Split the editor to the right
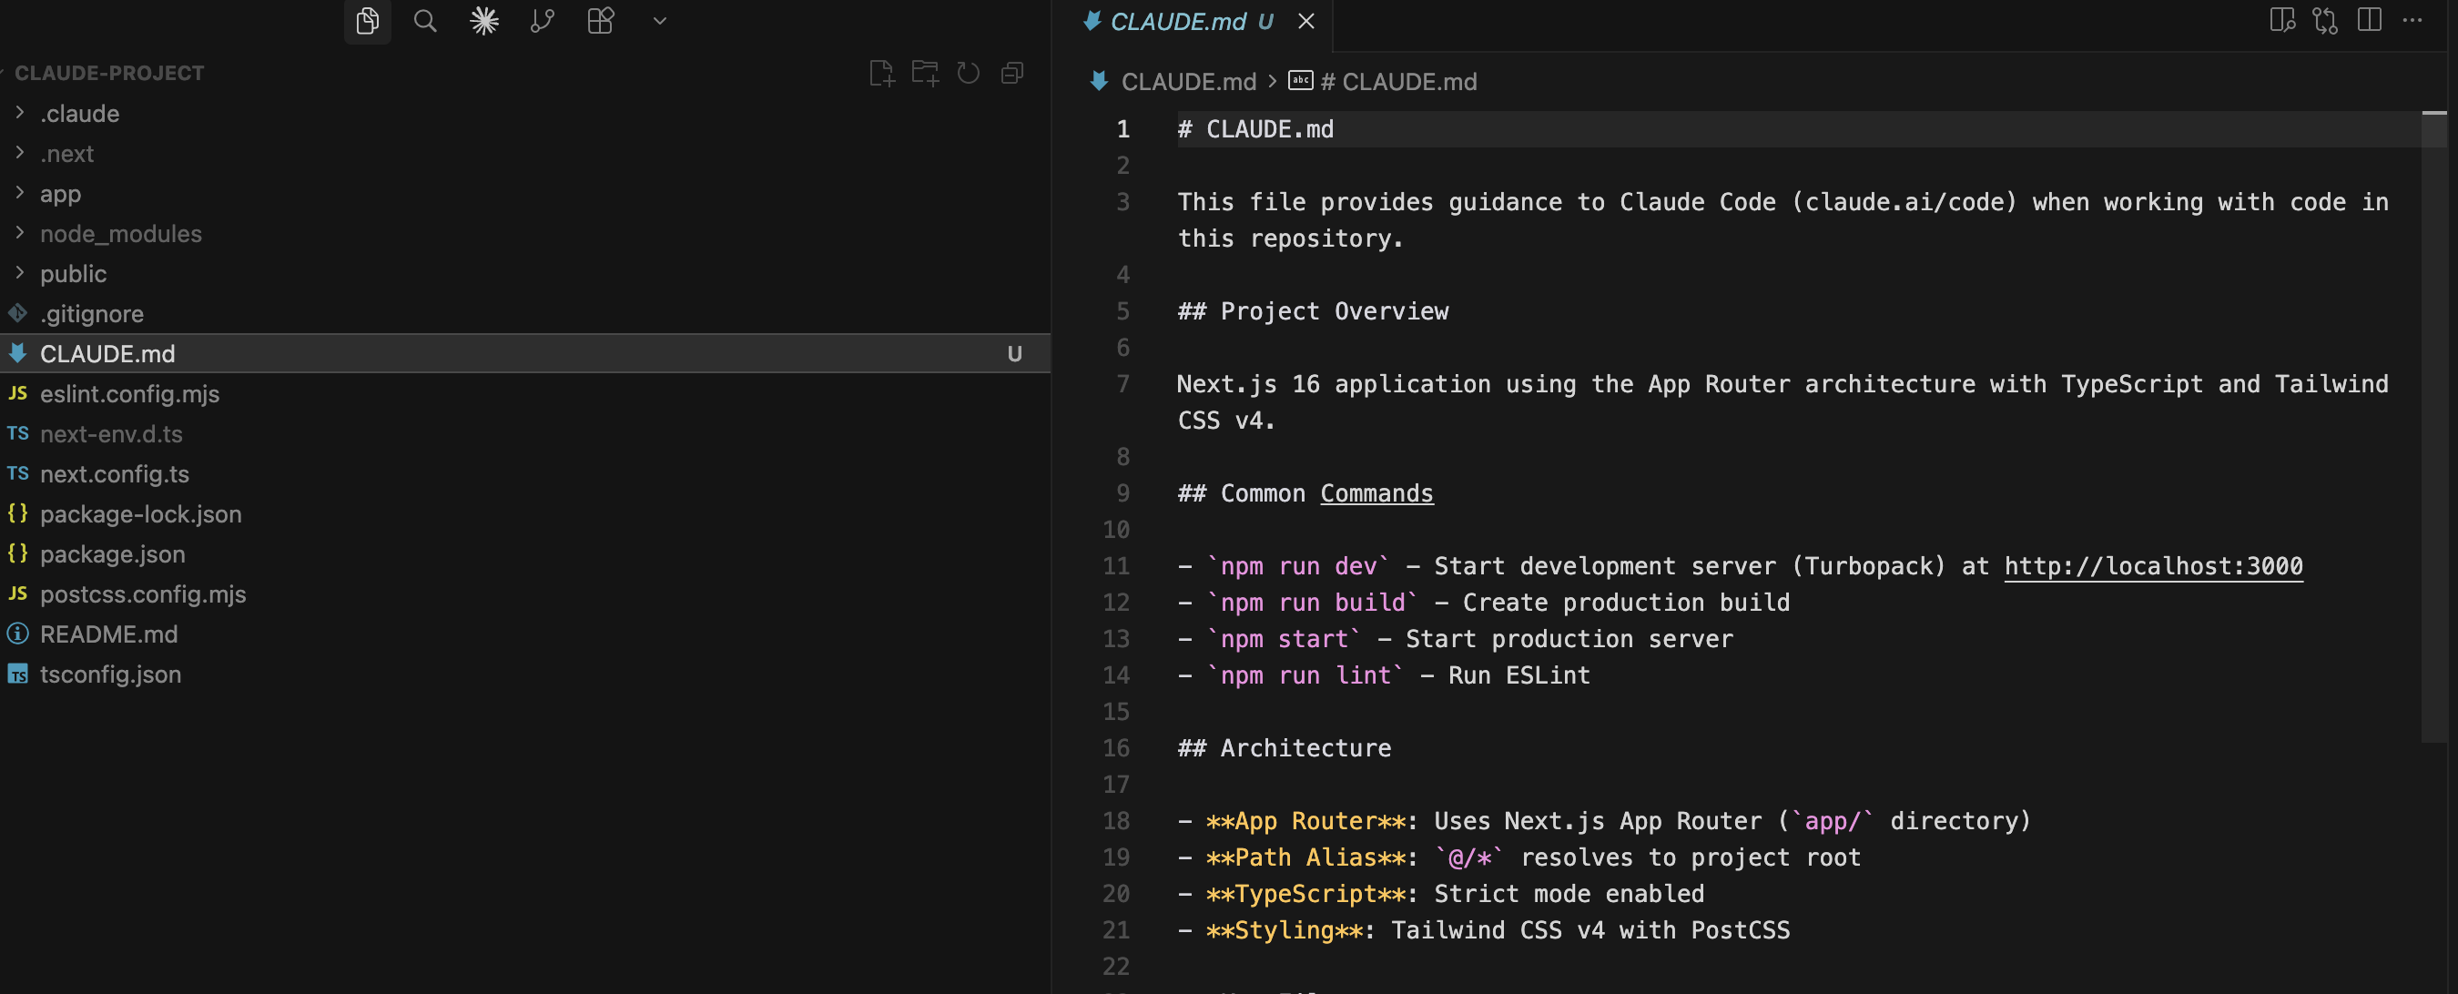Viewport: 2458px width, 994px height. pos(2370,20)
